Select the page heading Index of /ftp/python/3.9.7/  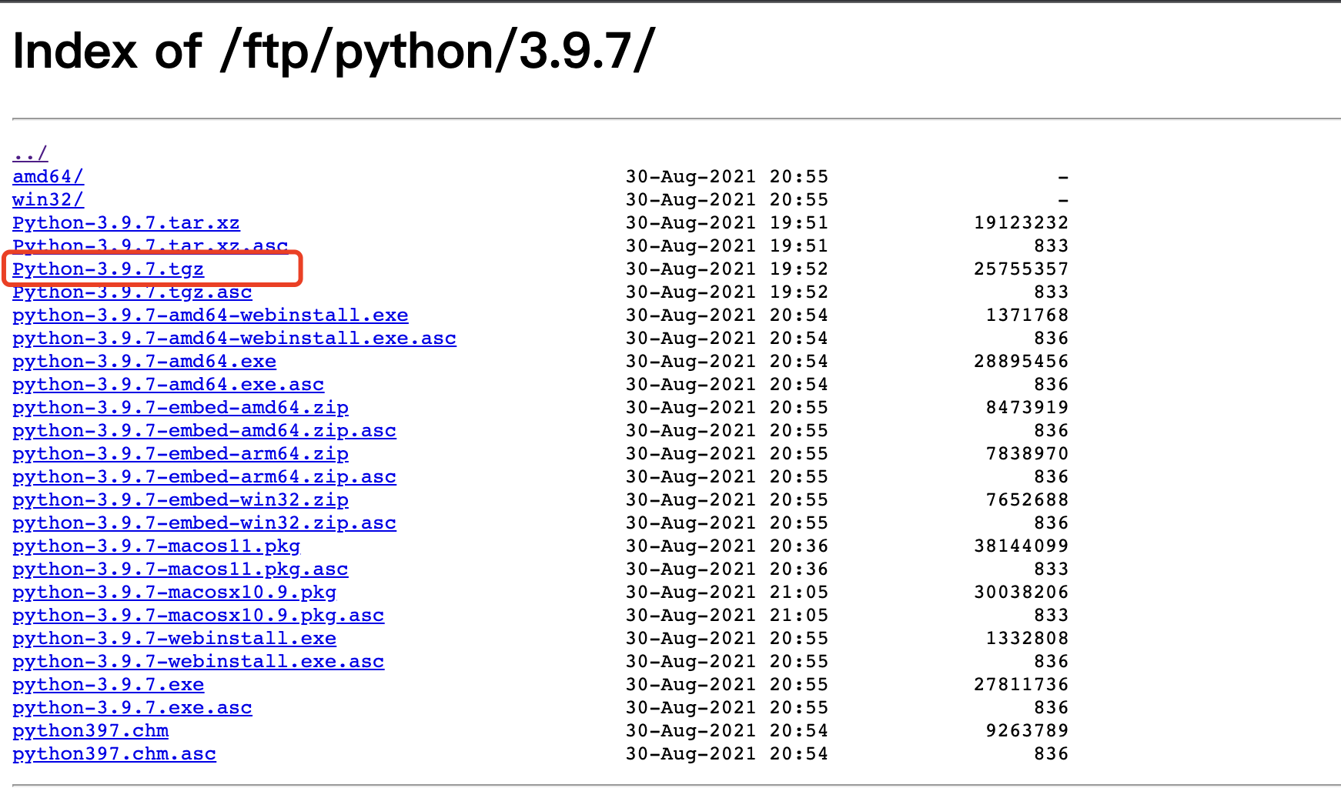333,52
